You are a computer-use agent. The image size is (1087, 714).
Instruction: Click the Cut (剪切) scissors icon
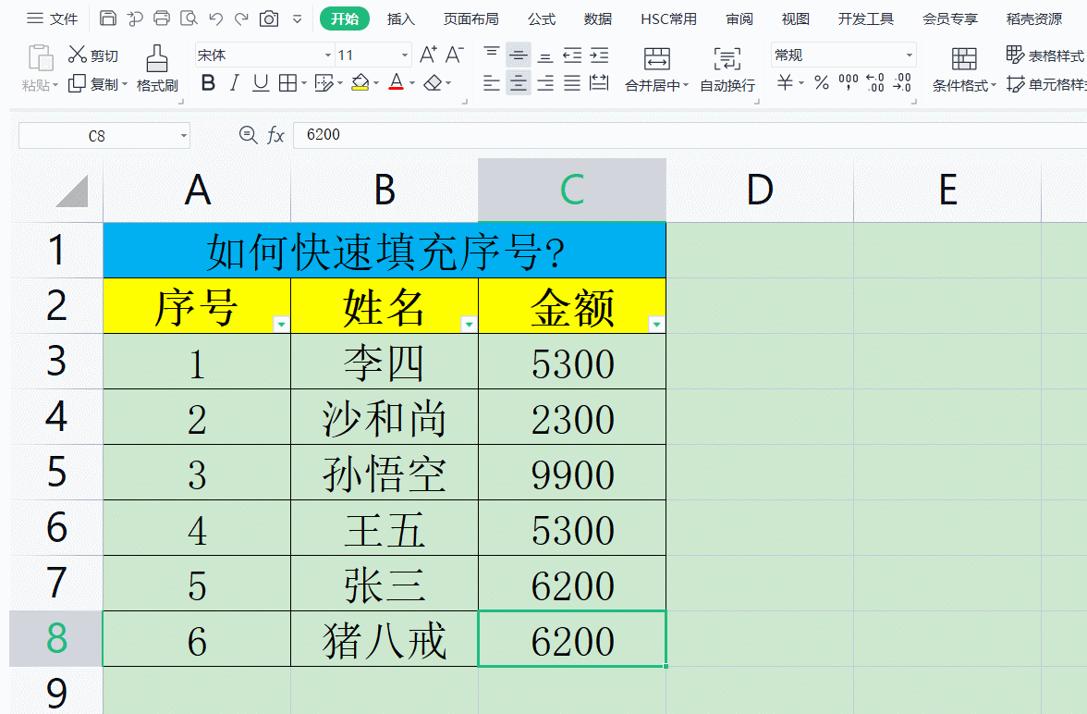pos(77,55)
